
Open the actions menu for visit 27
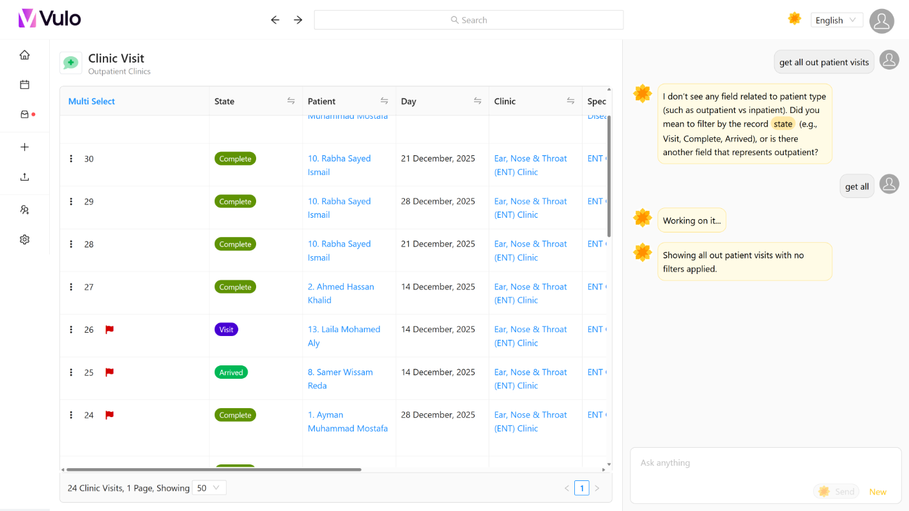coord(71,287)
